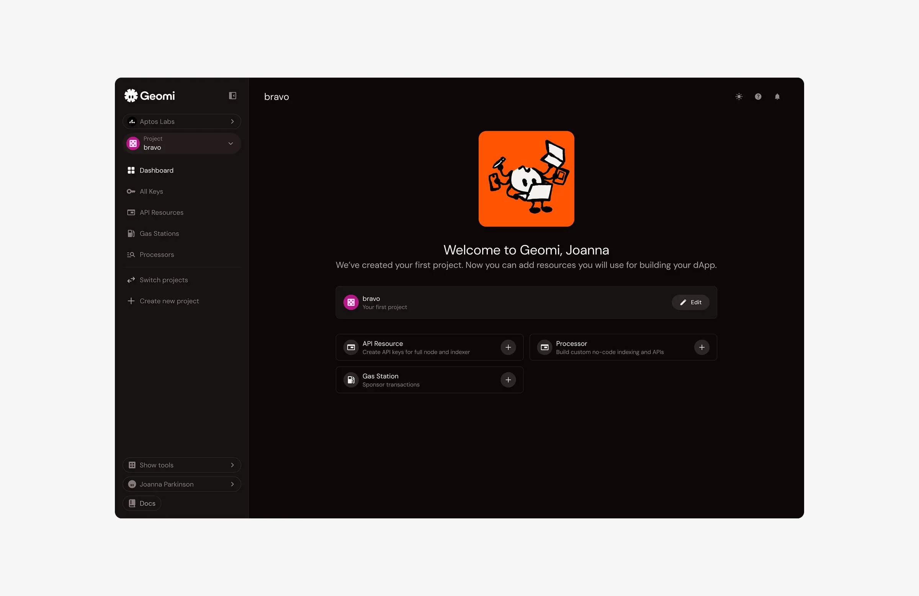Add a new Processor plus icon
Viewport: 919px width, 596px height.
click(702, 348)
